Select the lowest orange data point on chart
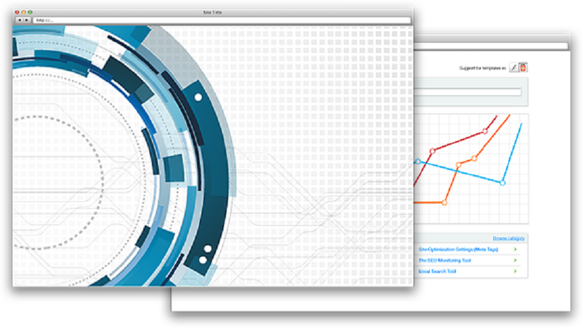 444,203
